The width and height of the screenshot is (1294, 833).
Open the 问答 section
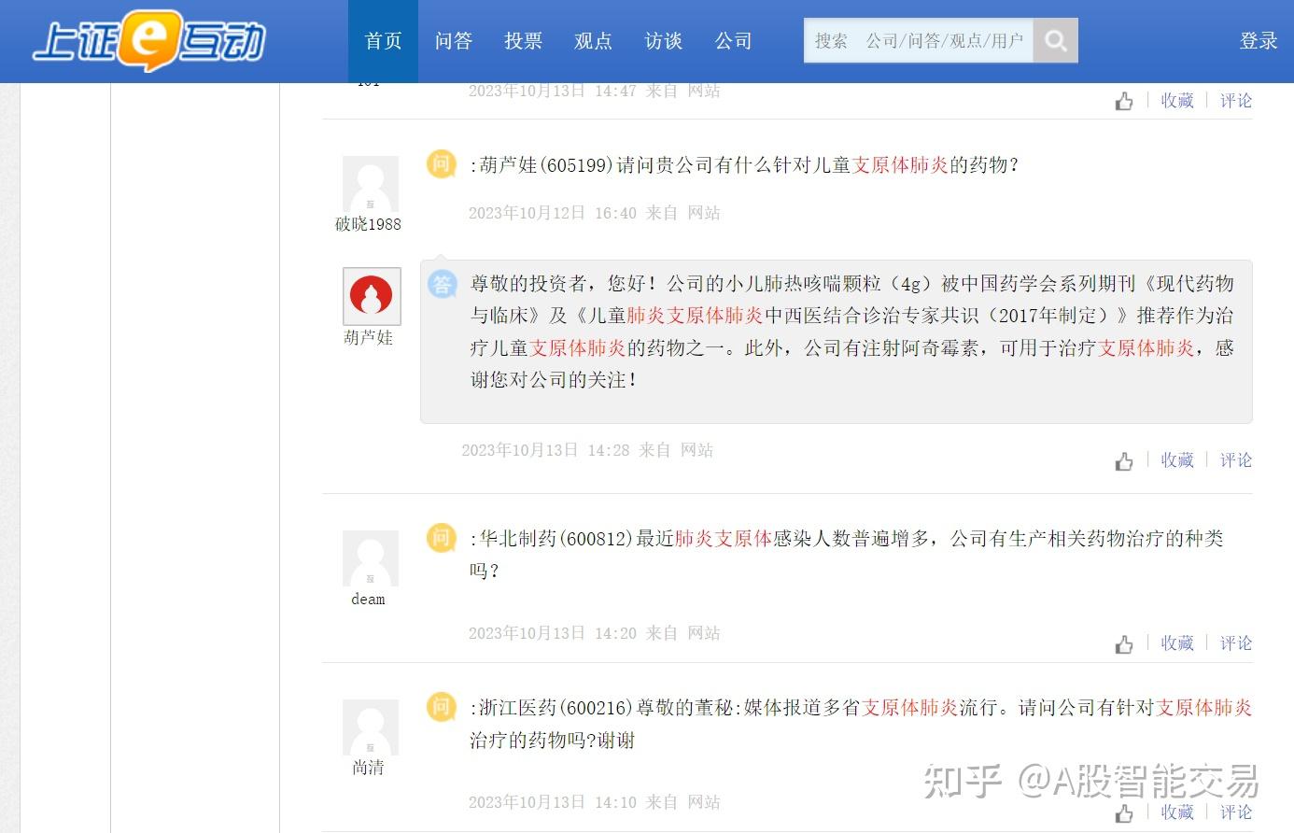[453, 41]
